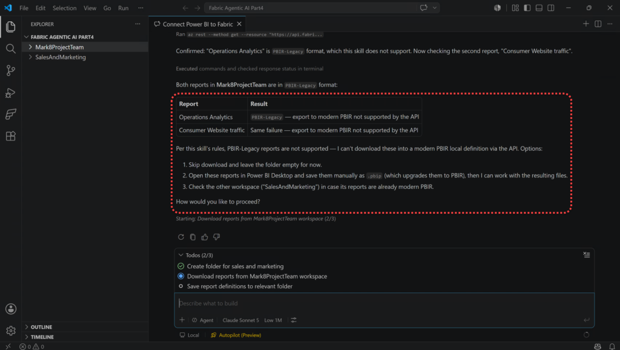620x350 pixels.
Task: Click the Copilot status icon in title bar
Action: click(x=498, y=8)
